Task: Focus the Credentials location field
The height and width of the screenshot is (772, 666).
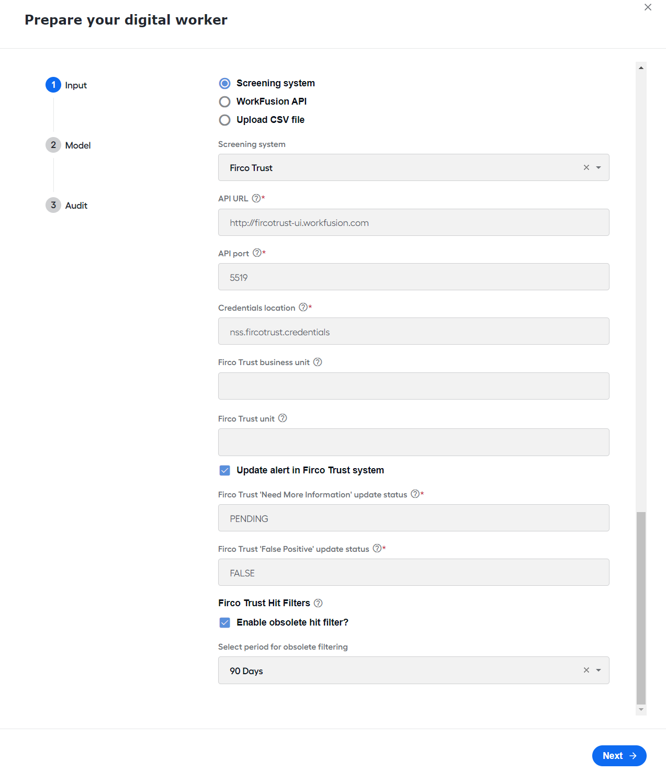Action: click(x=413, y=331)
